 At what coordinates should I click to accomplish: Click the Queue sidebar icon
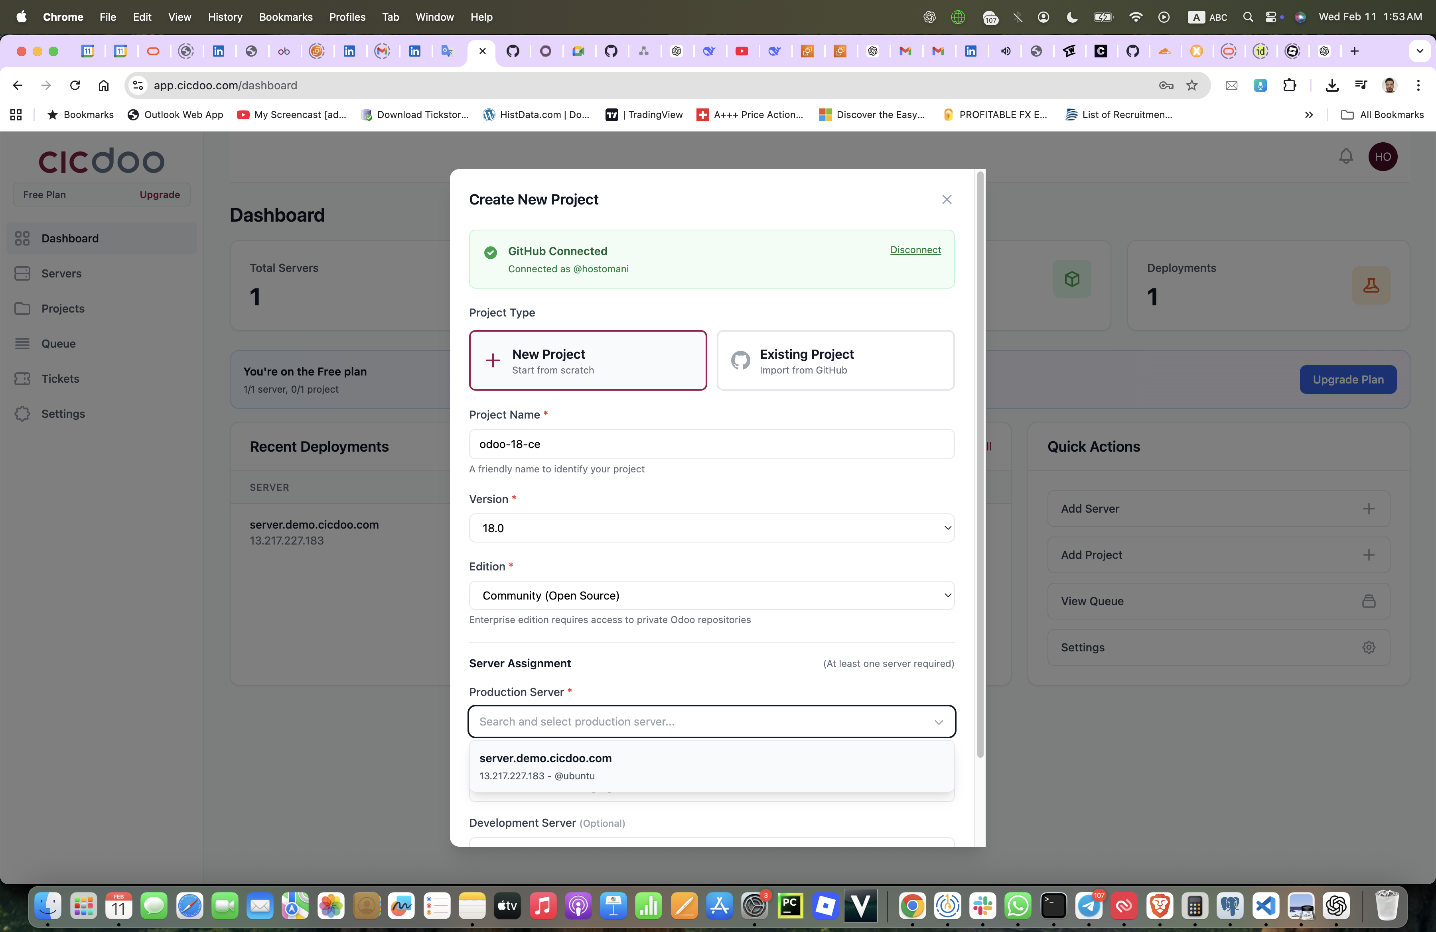[22, 344]
